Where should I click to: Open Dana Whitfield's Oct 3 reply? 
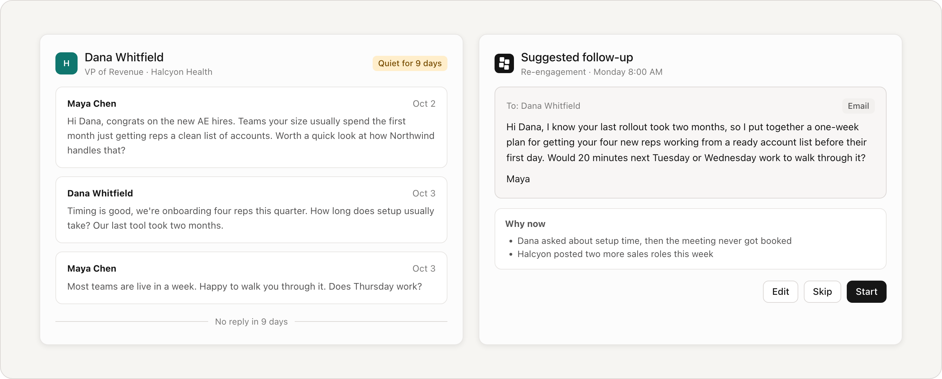point(251,210)
